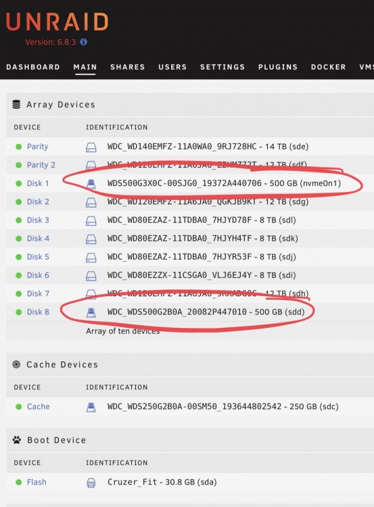
Task: Click the Disk 3 drive icon
Action: [91, 221]
